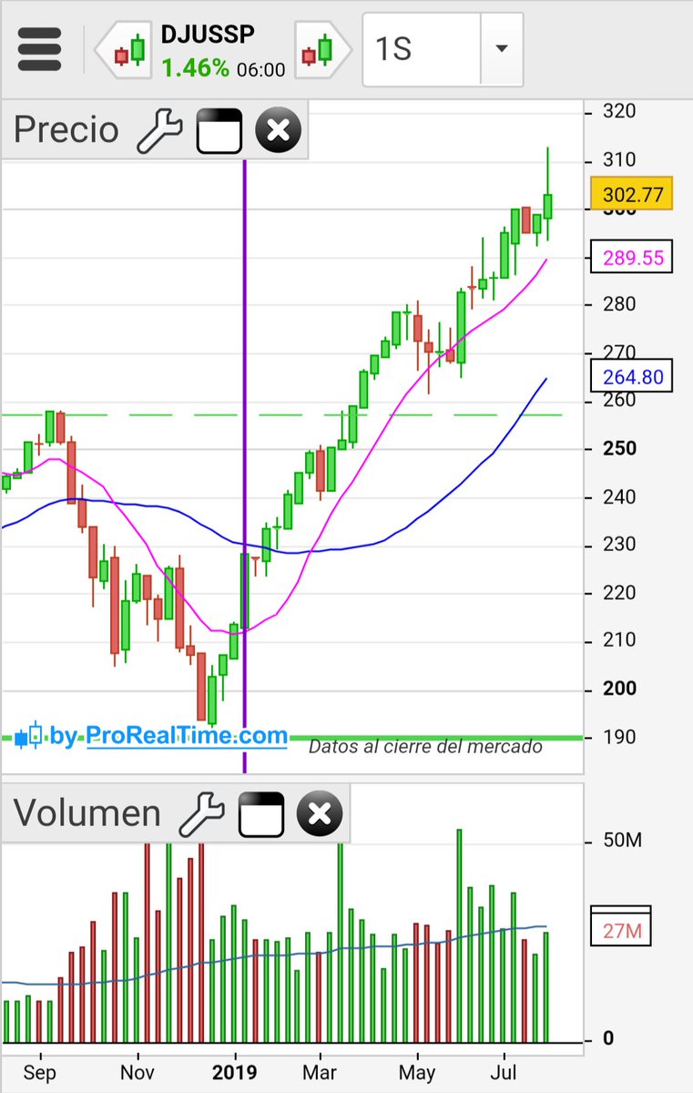Select the 264.80 moving average label
The image size is (693, 1093).
(x=632, y=376)
